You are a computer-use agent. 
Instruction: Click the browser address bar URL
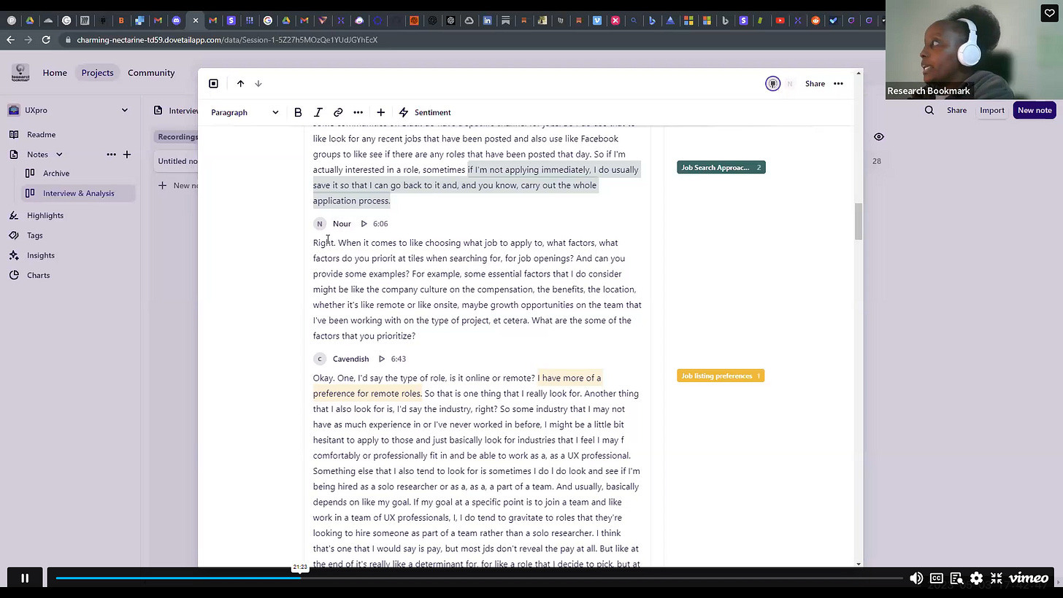click(227, 39)
